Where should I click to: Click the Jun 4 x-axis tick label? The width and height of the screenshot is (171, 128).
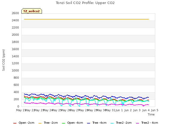(146, 110)
